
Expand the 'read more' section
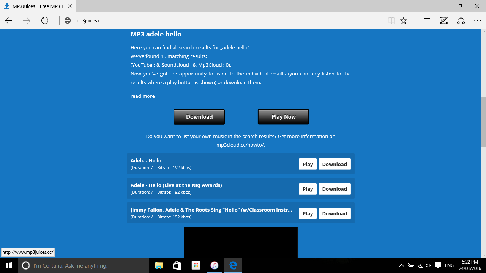point(142,96)
